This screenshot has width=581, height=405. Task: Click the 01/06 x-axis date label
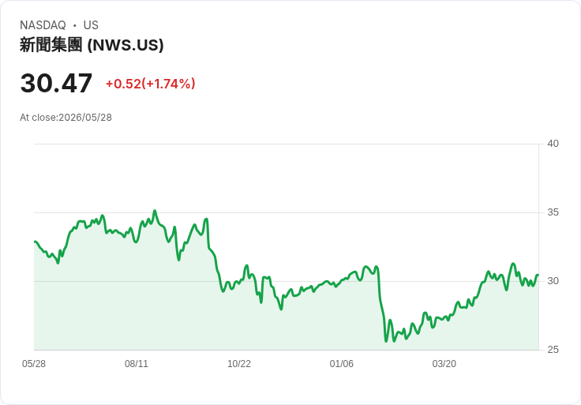click(x=341, y=363)
